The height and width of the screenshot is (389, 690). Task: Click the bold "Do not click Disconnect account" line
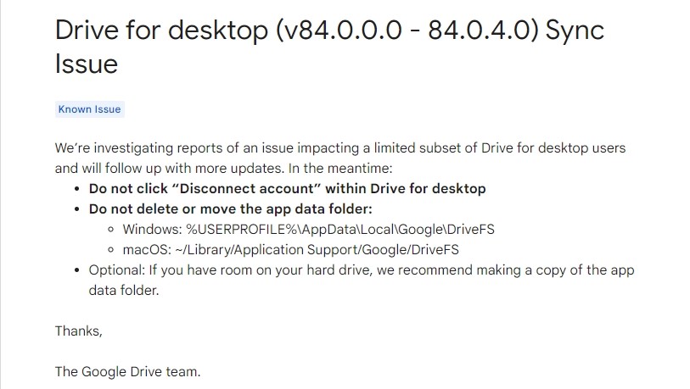[288, 188]
